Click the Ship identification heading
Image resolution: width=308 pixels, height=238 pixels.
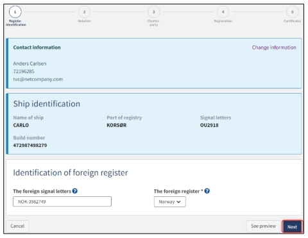point(47,104)
